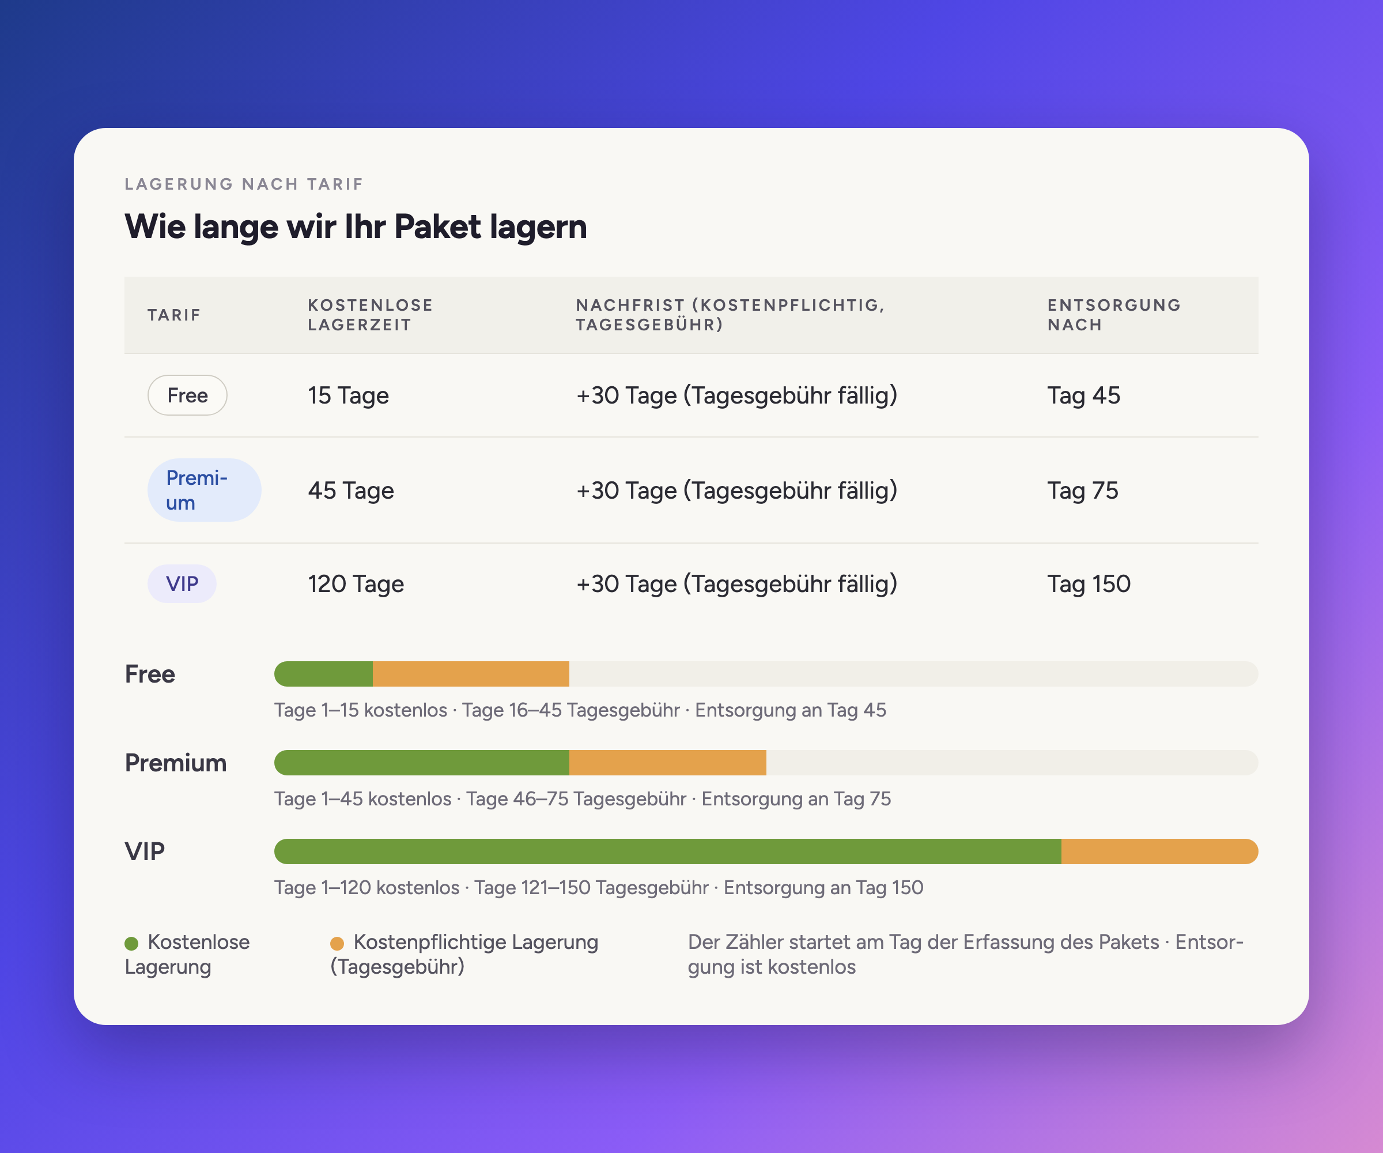Click the '+30 Tage' cell in the VIP row
The height and width of the screenshot is (1153, 1383).
click(737, 584)
